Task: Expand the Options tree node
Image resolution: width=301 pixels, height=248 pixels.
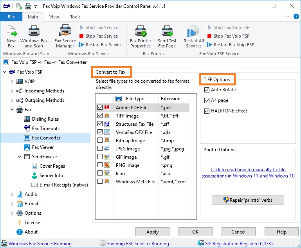Action: 12,213
